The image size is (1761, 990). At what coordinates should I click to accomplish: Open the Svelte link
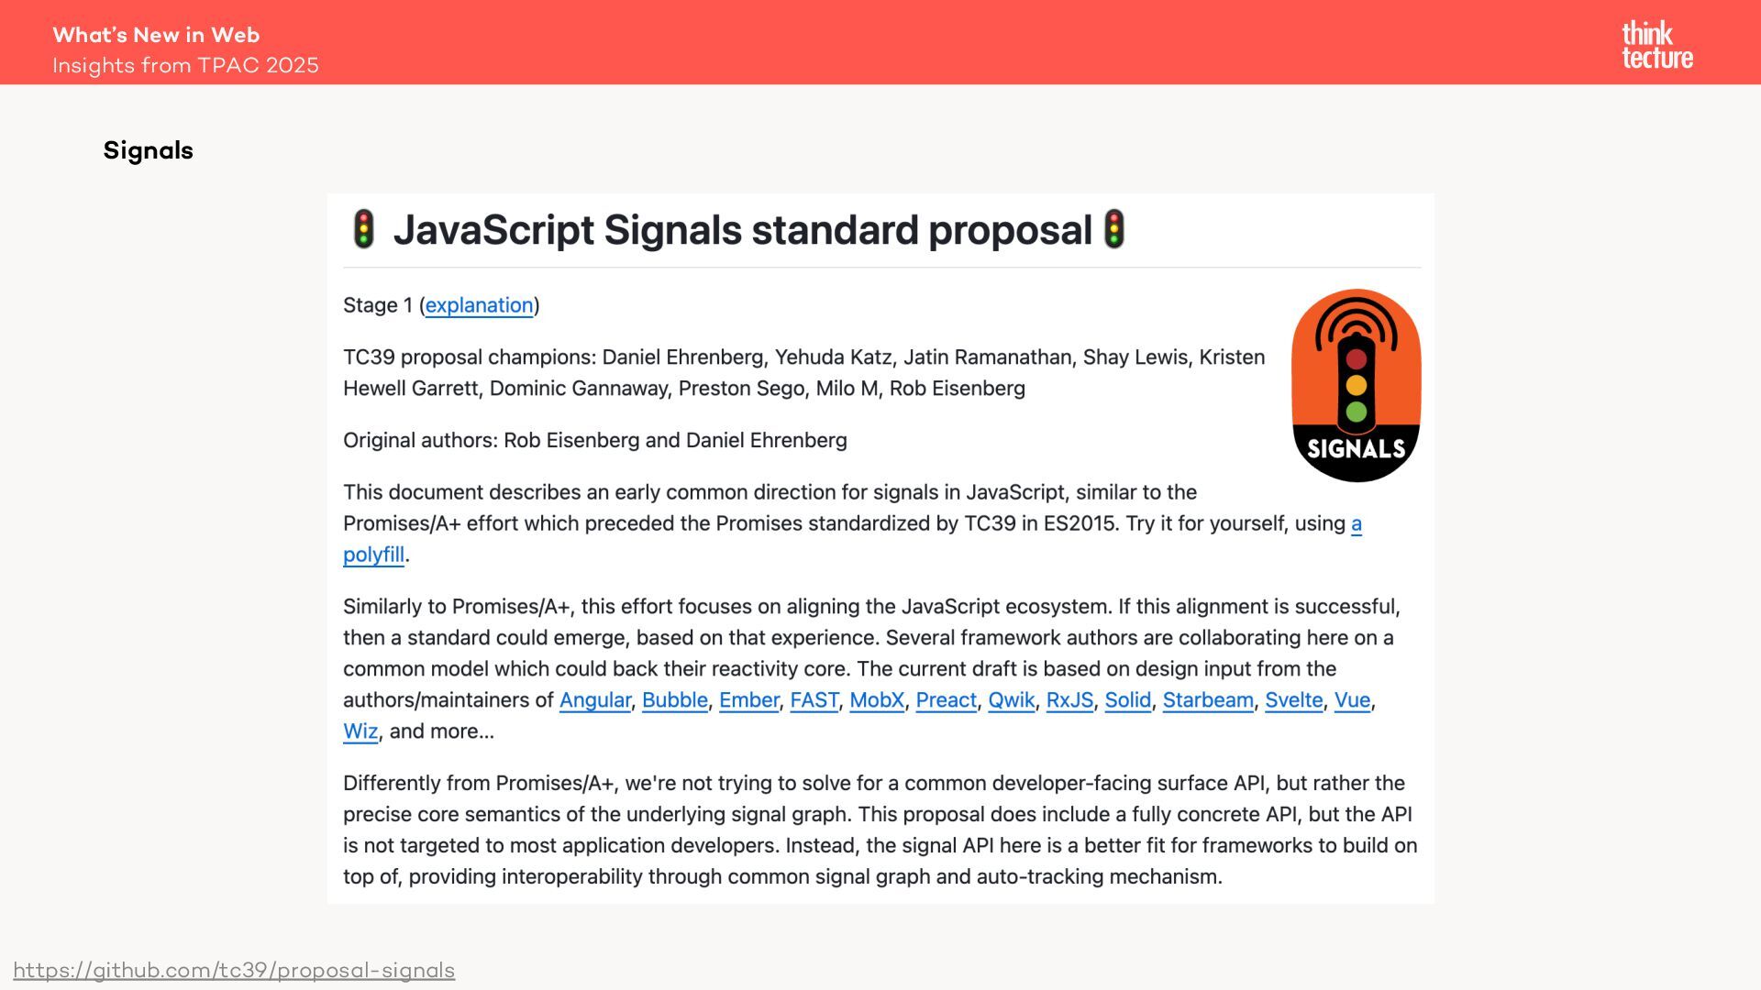click(x=1293, y=700)
